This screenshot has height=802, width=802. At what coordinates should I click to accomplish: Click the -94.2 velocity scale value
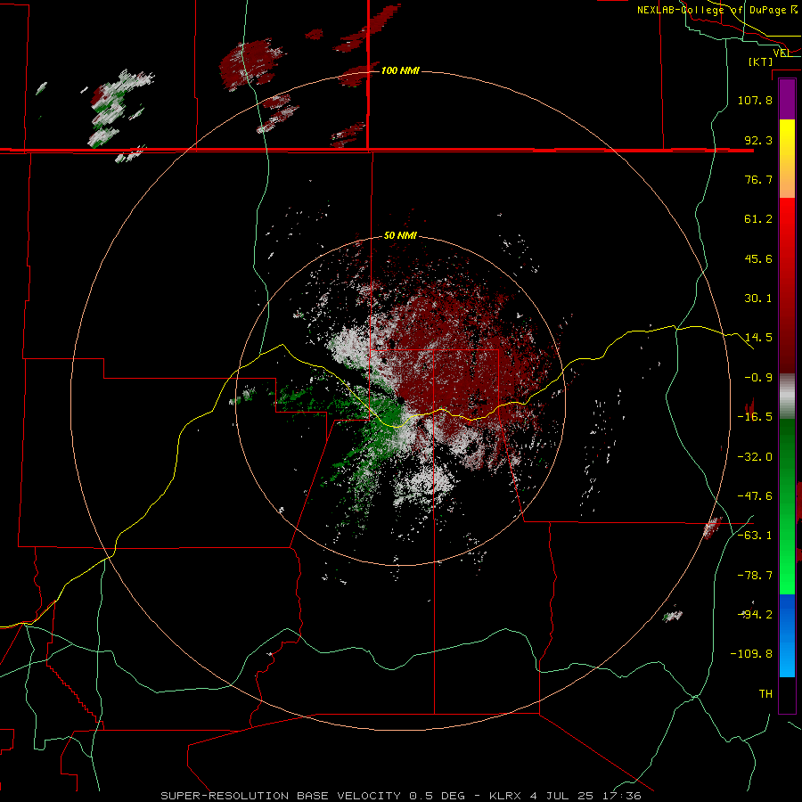point(755,615)
